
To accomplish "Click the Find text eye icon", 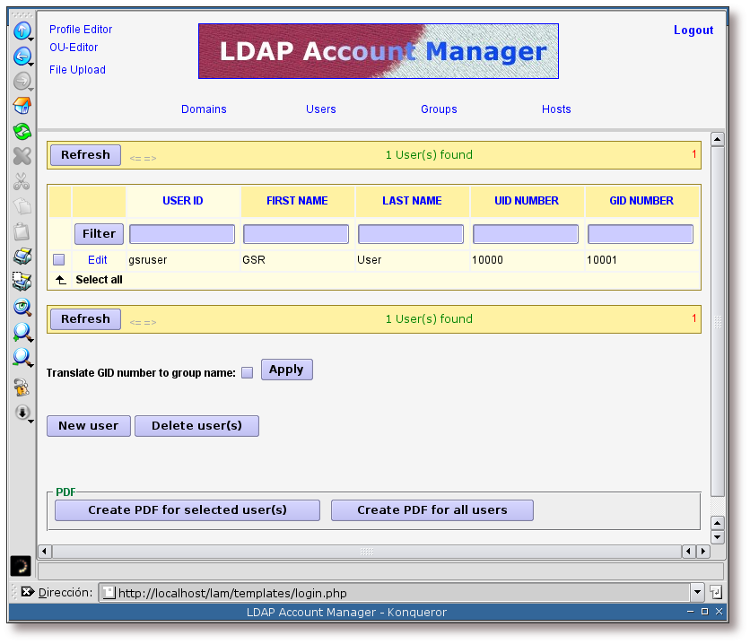I will (x=22, y=308).
